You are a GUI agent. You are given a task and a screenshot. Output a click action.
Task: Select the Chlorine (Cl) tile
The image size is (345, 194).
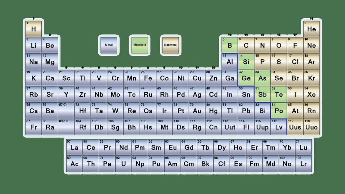[295, 62]
